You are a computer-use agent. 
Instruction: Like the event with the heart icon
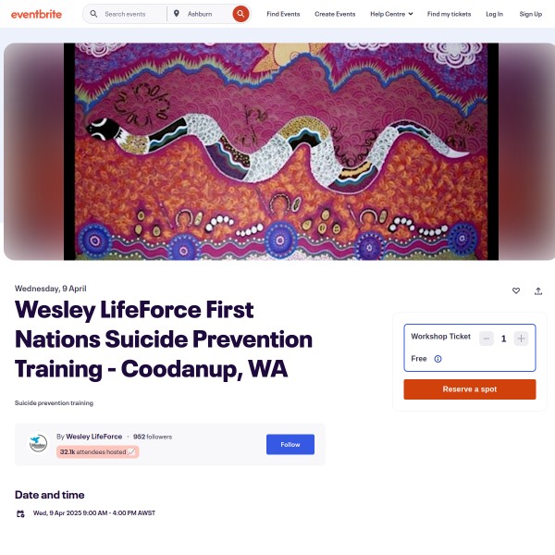point(516,290)
